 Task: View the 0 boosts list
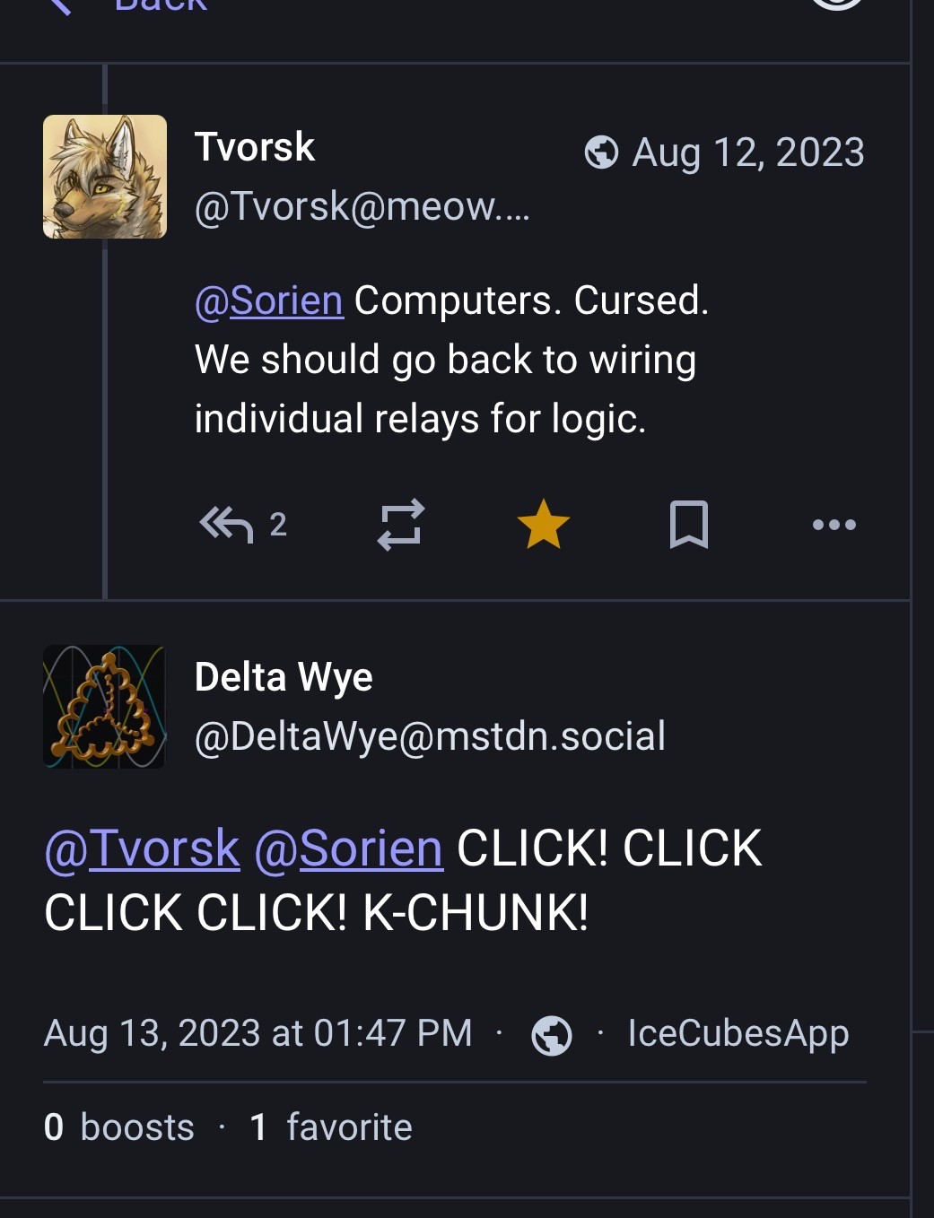(x=119, y=1127)
